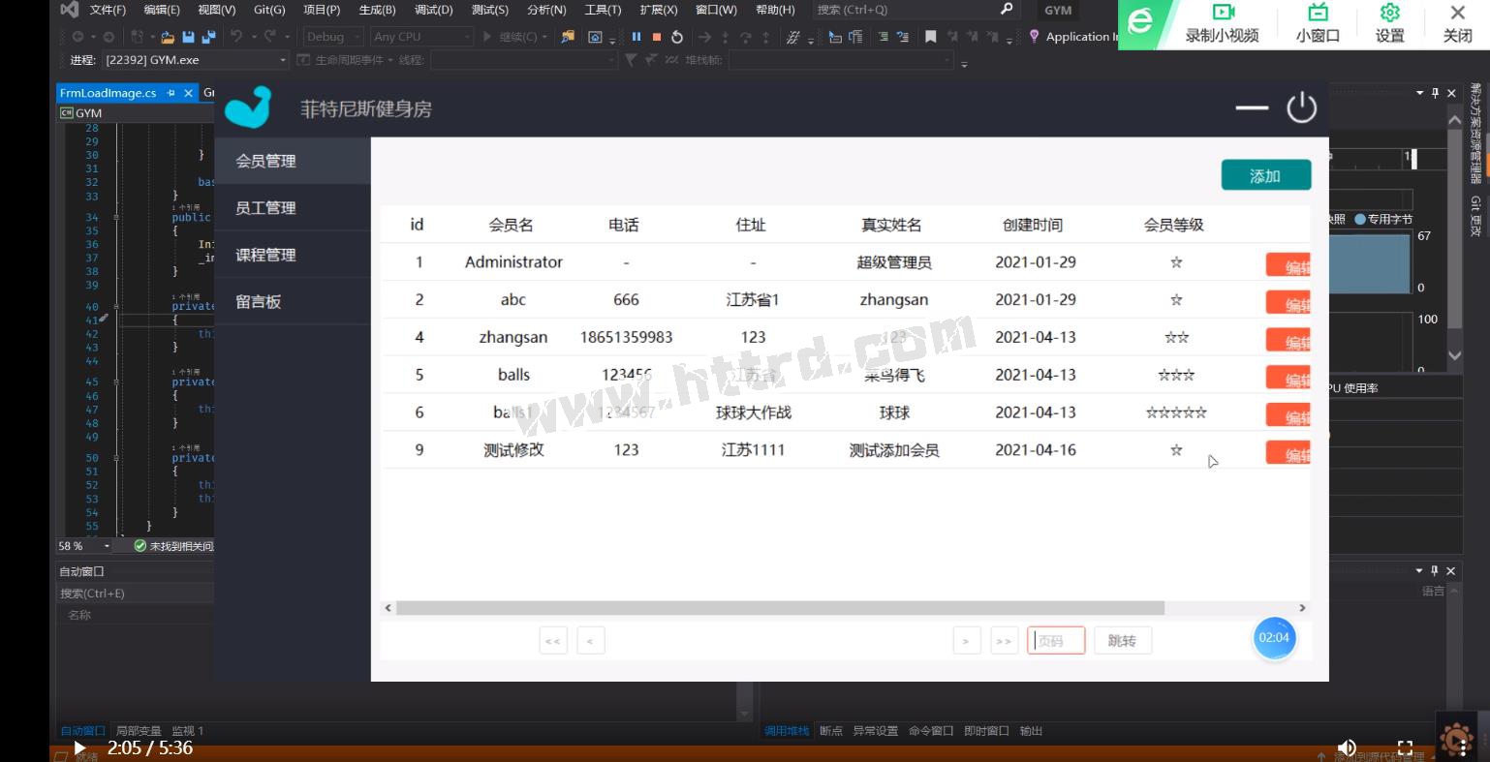Click the pause debugging icon in toolbar
Image resolution: width=1490 pixels, height=762 pixels.
point(636,37)
